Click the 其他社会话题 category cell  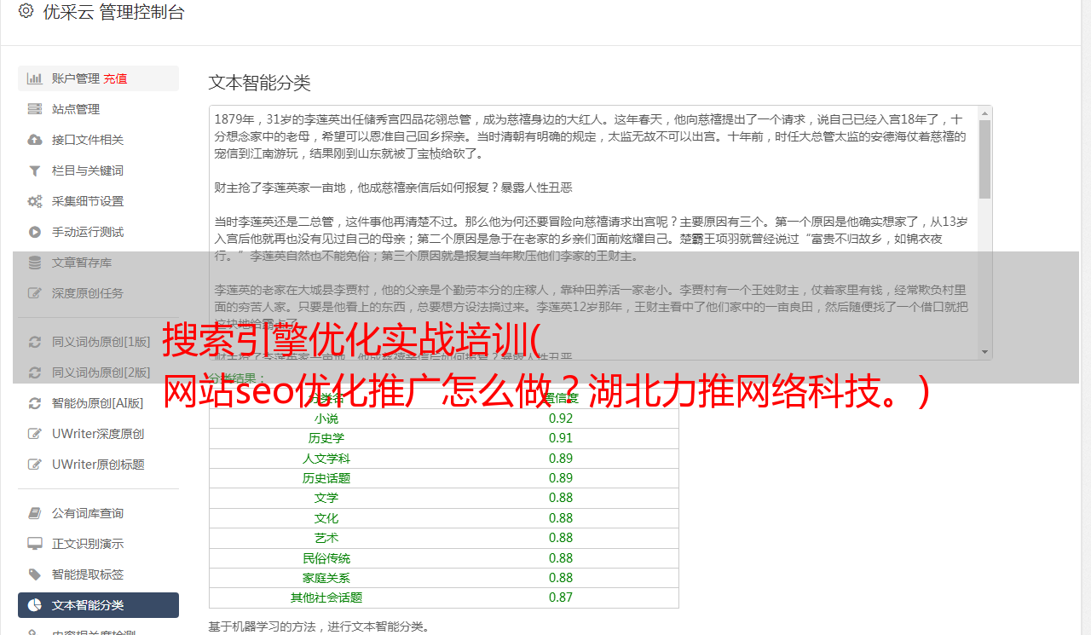point(326,597)
